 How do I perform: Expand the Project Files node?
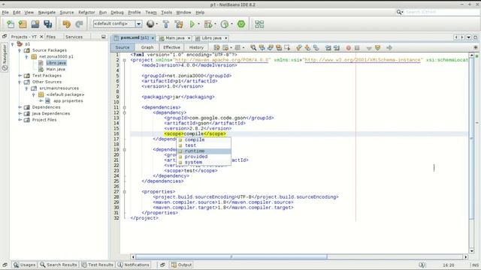pos(20,120)
